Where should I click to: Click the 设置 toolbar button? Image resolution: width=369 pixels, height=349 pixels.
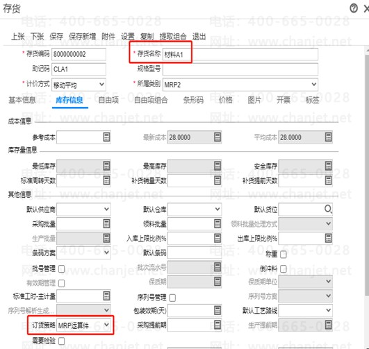(x=128, y=37)
